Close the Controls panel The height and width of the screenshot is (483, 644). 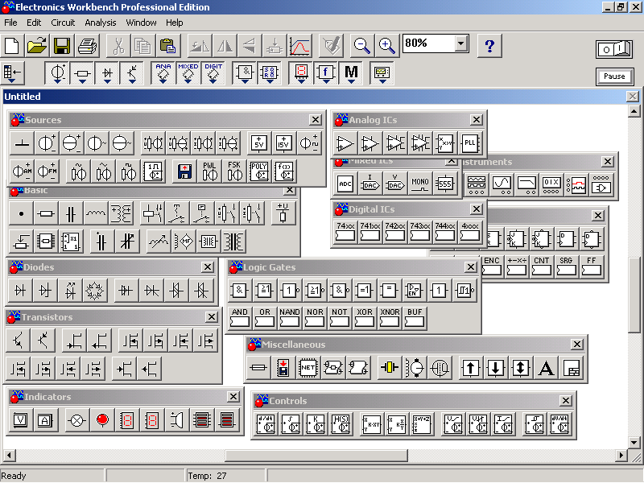[x=566, y=400]
